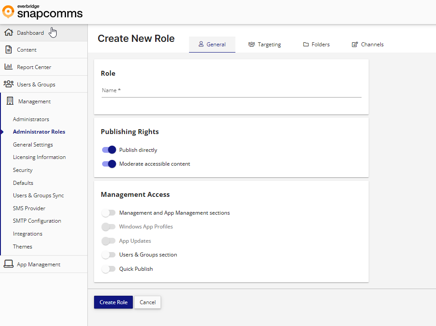
Task: Click the Folders tab folder icon
Action: point(306,45)
